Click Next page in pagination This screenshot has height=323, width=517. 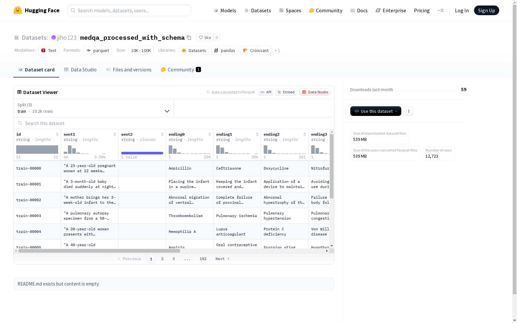tap(223, 259)
